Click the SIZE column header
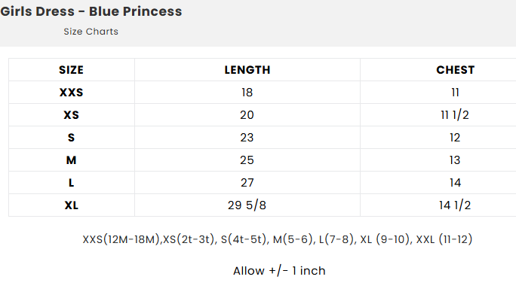516x301 pixels. click(x=72, y=70)
